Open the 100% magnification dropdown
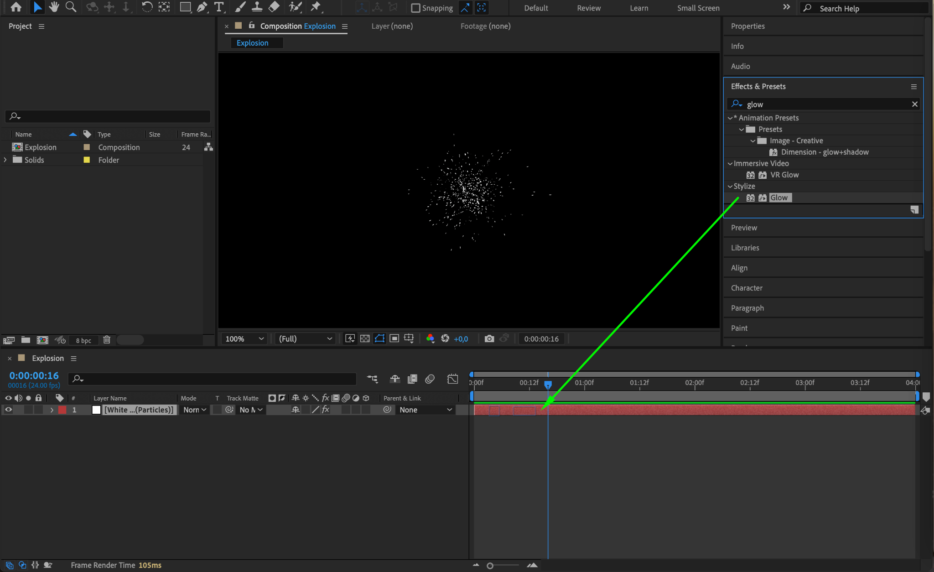Image resolution: width=934 pixels, height=572 pixels. (245, 338)
